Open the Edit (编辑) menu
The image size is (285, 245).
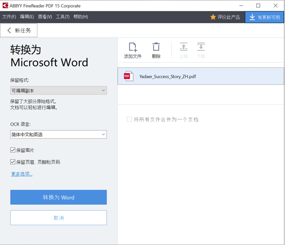point(27,17)
